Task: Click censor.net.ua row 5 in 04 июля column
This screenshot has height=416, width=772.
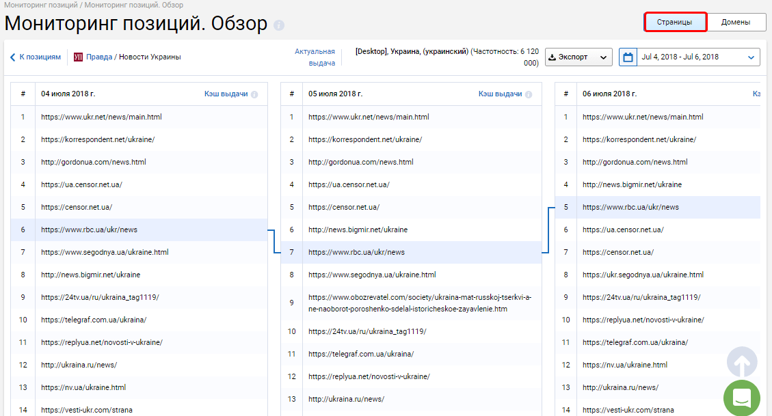Action: 77,208
